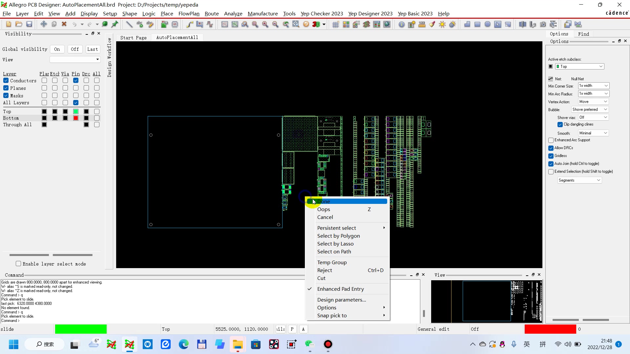Click the Show Element info icon

coord(401,24)
